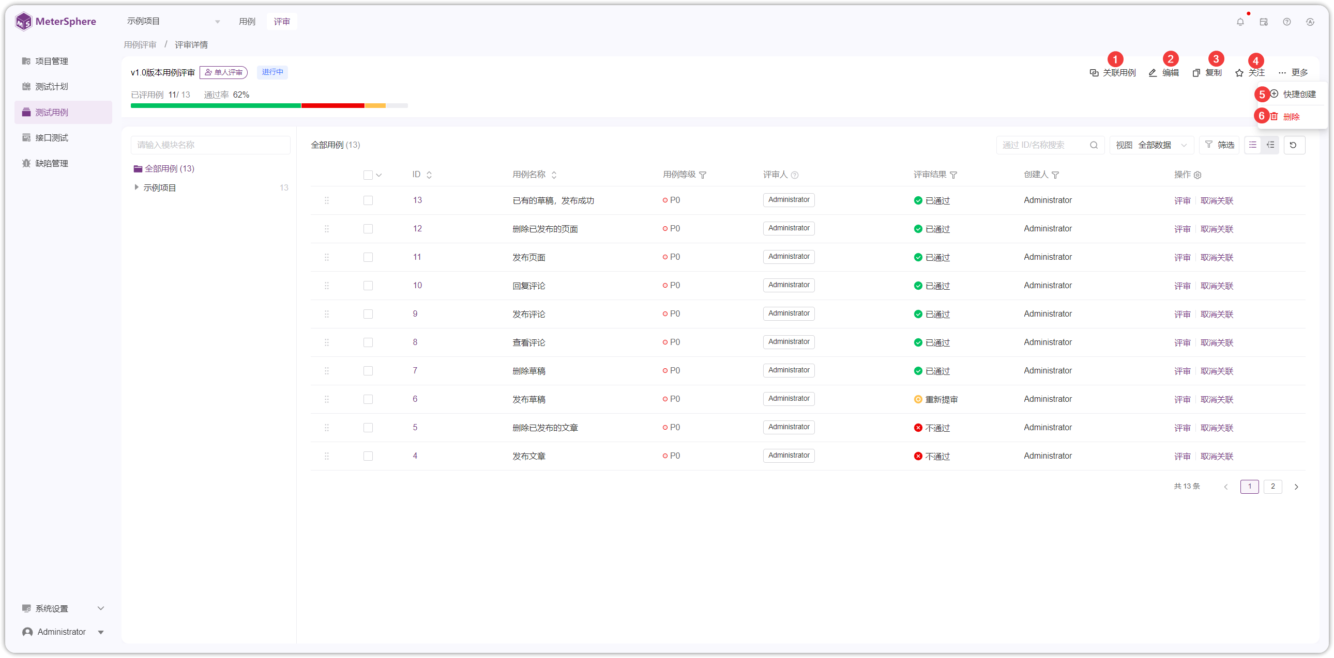Viewport: 1334px width, 658px height.
Task: Open Administrator user menu arrow
Action: click(x=101, y=632)
